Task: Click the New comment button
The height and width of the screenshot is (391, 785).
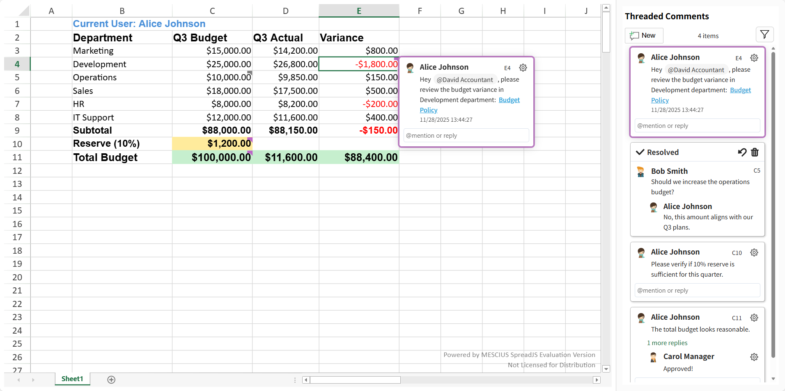Action: pos(644,36)
